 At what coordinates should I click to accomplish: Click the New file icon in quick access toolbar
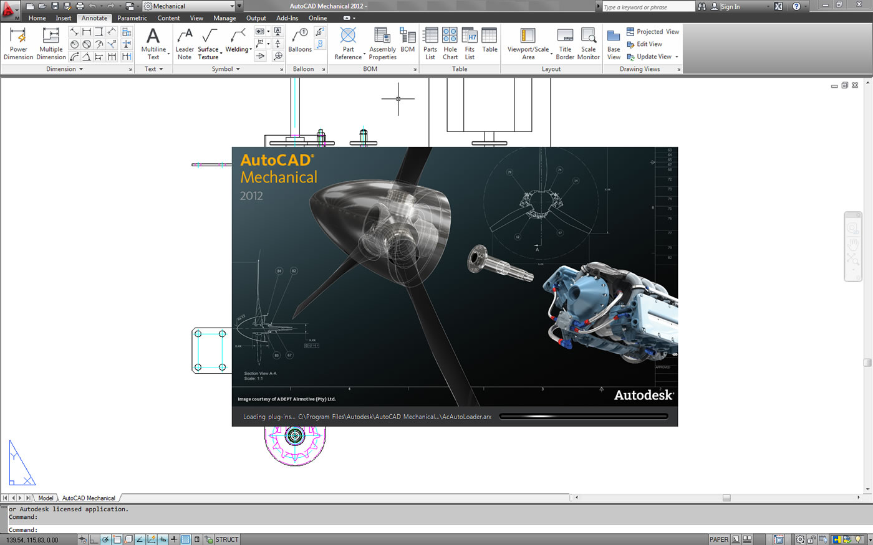[30, 6]
